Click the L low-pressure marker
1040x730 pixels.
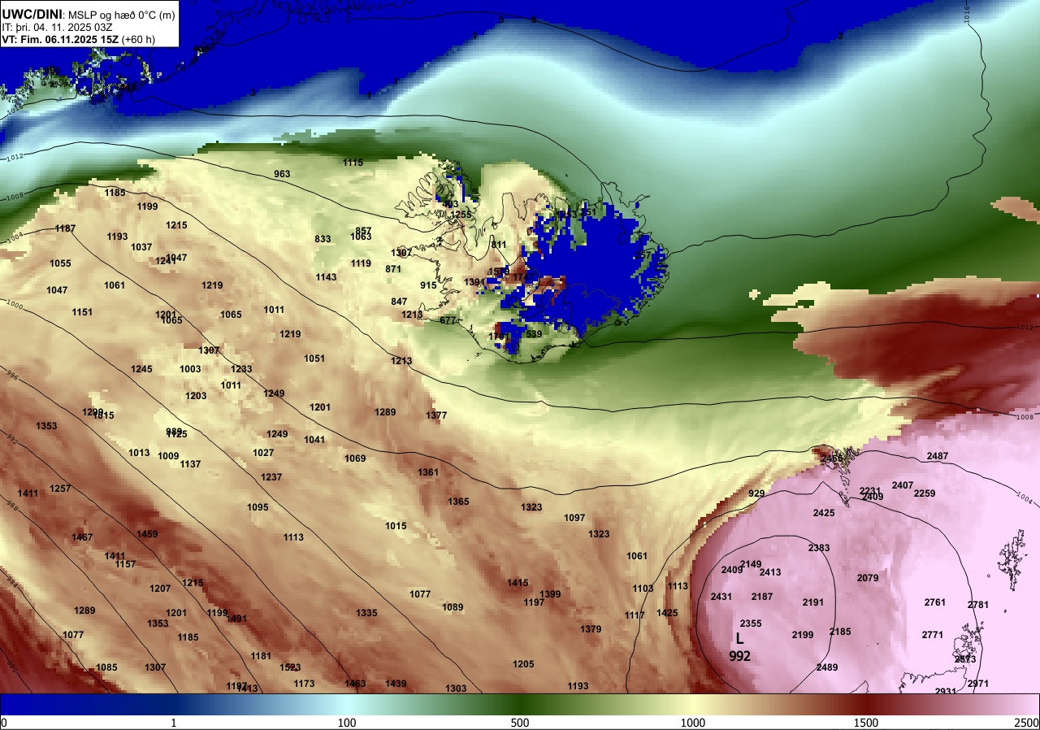pos(739,639)
